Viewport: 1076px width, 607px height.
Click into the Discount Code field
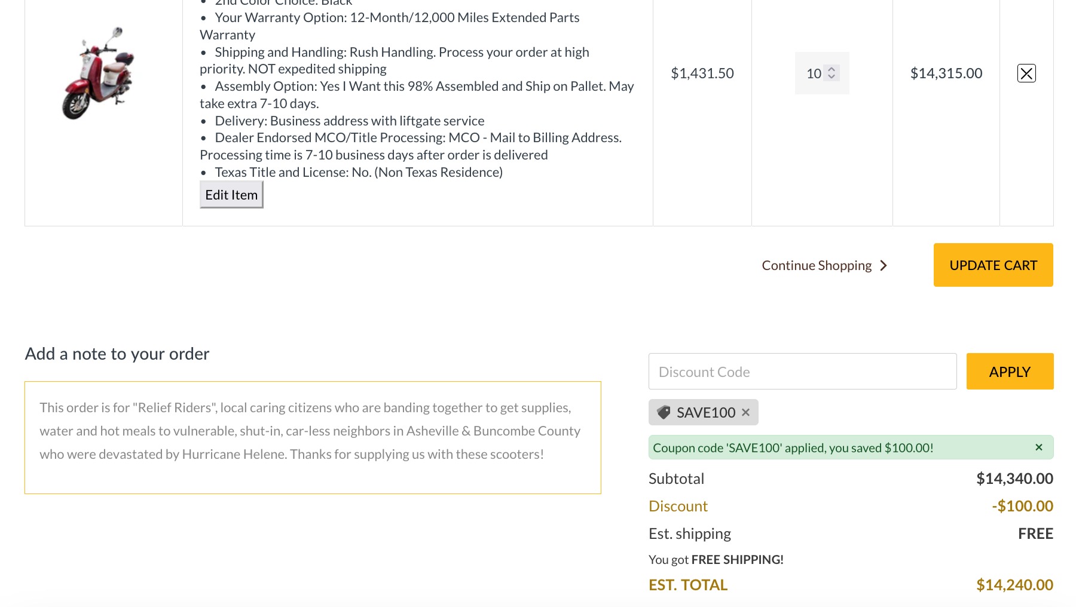802,372
